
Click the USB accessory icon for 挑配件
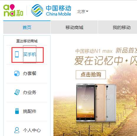tap(17, 111)
